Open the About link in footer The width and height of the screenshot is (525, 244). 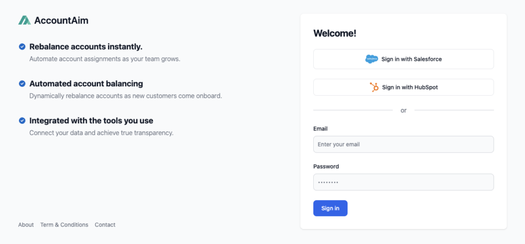[x=26, y=225]
